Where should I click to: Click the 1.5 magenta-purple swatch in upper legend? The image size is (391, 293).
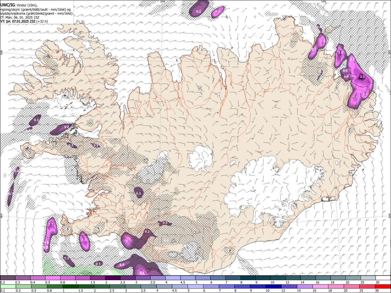(x=98, y=278)
